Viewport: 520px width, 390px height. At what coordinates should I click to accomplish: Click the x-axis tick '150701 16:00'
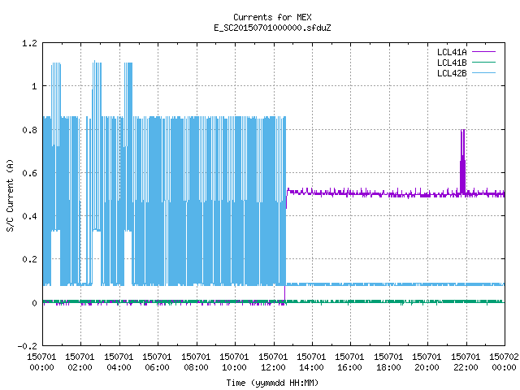coord(350,362)
